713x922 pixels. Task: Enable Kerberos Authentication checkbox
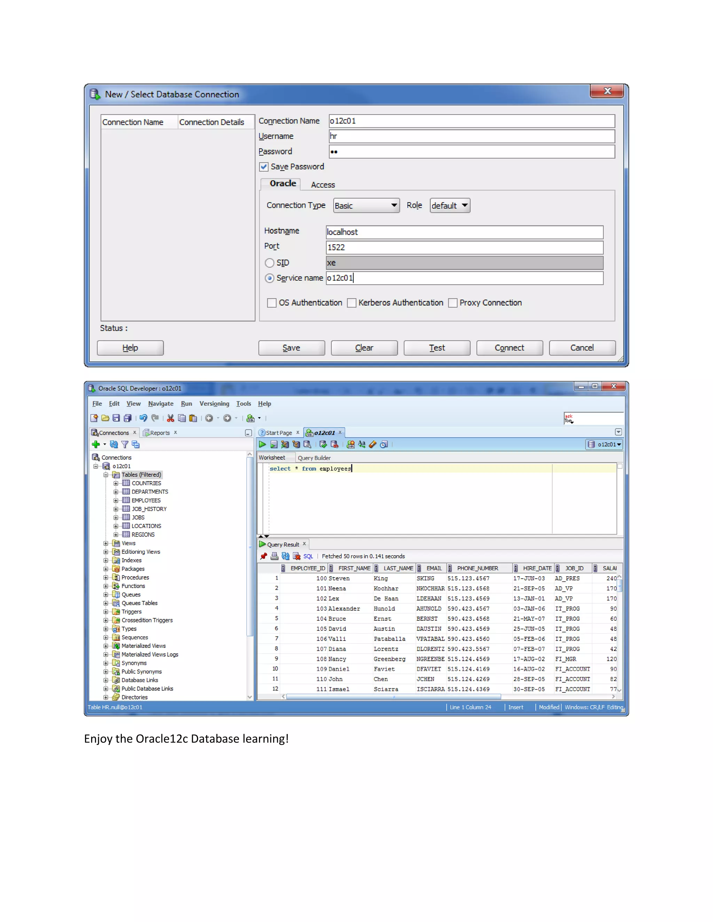[x=351, y=303]
